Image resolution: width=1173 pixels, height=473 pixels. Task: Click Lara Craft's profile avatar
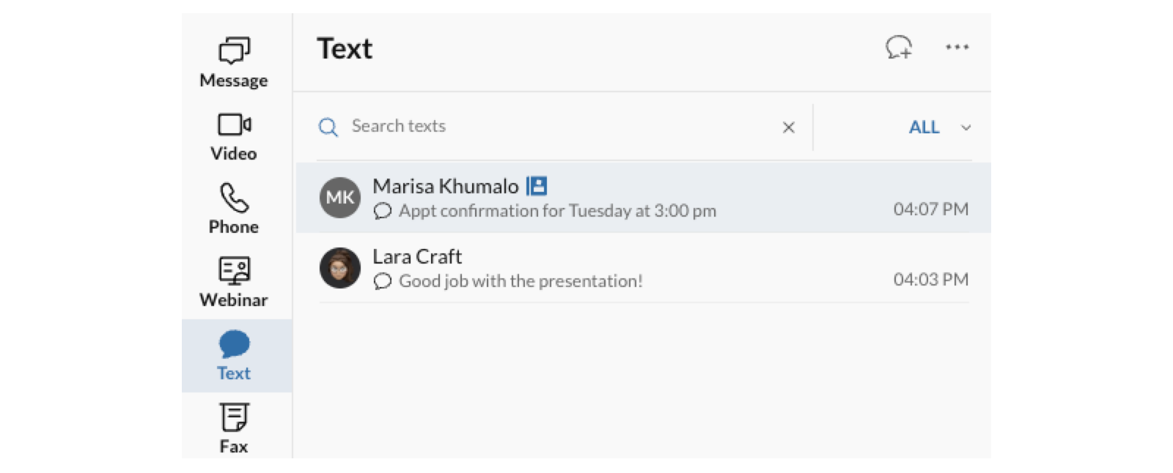tap(339, 268)
